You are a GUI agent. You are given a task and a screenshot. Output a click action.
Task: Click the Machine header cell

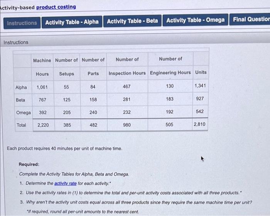(42, 60)
